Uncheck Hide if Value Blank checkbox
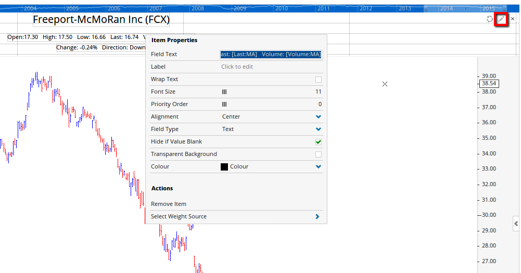Screen dimensions: 521x273 (x=319, y=142)
